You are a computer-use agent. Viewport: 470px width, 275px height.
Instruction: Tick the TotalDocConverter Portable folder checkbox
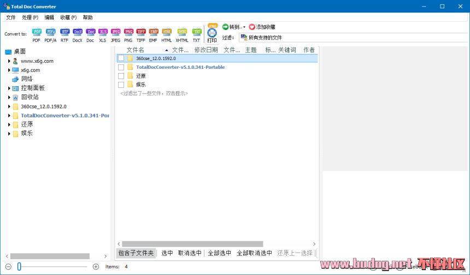pos(121,67)
